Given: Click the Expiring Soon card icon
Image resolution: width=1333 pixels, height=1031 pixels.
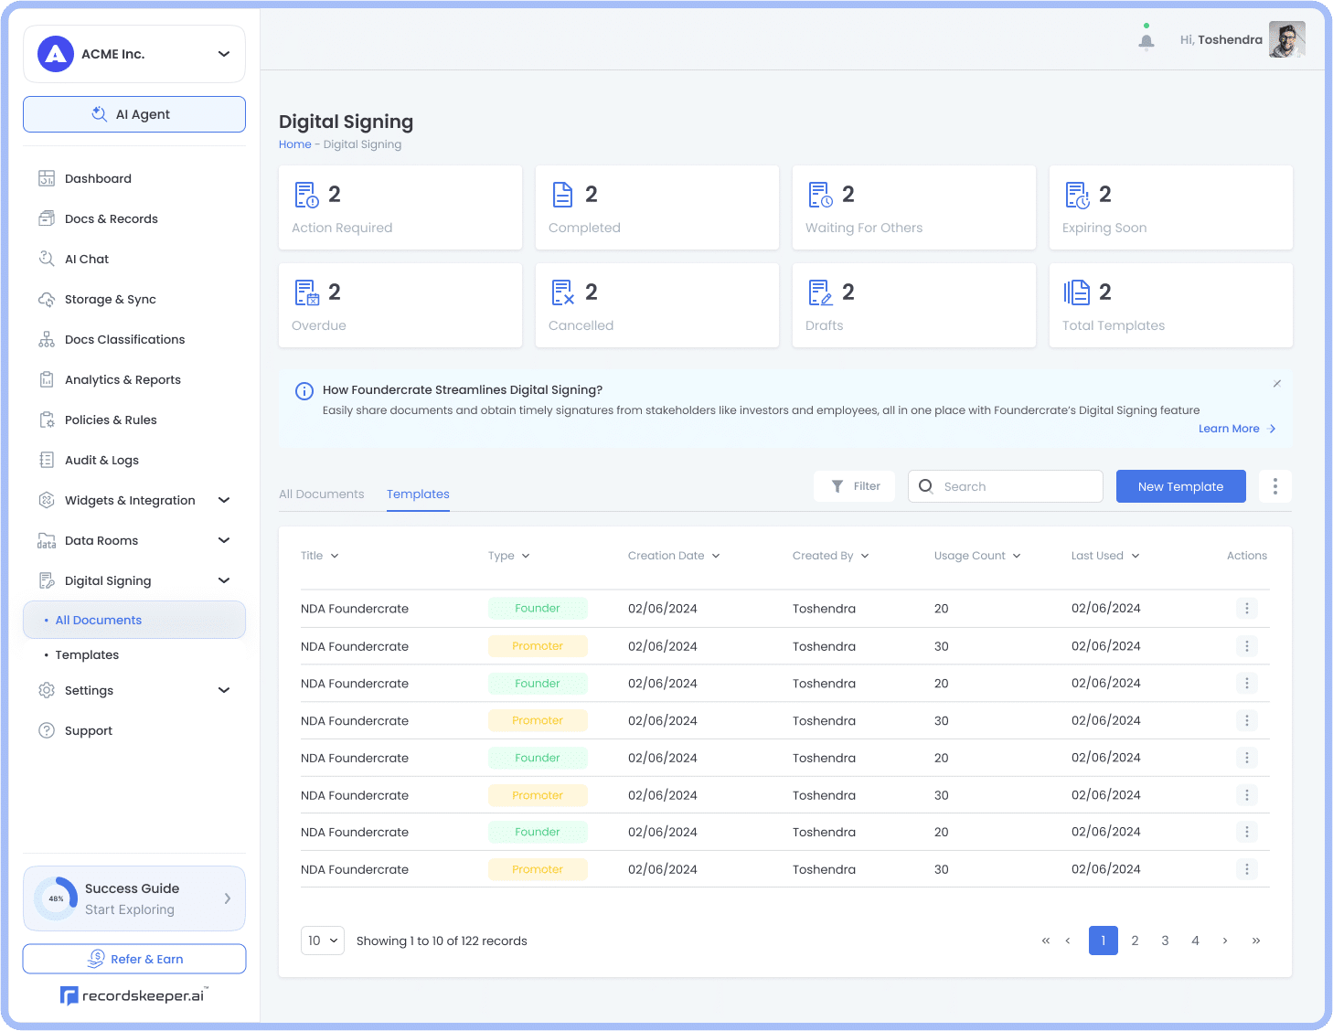Looking at the screenshot, I should pos(1077,195).
